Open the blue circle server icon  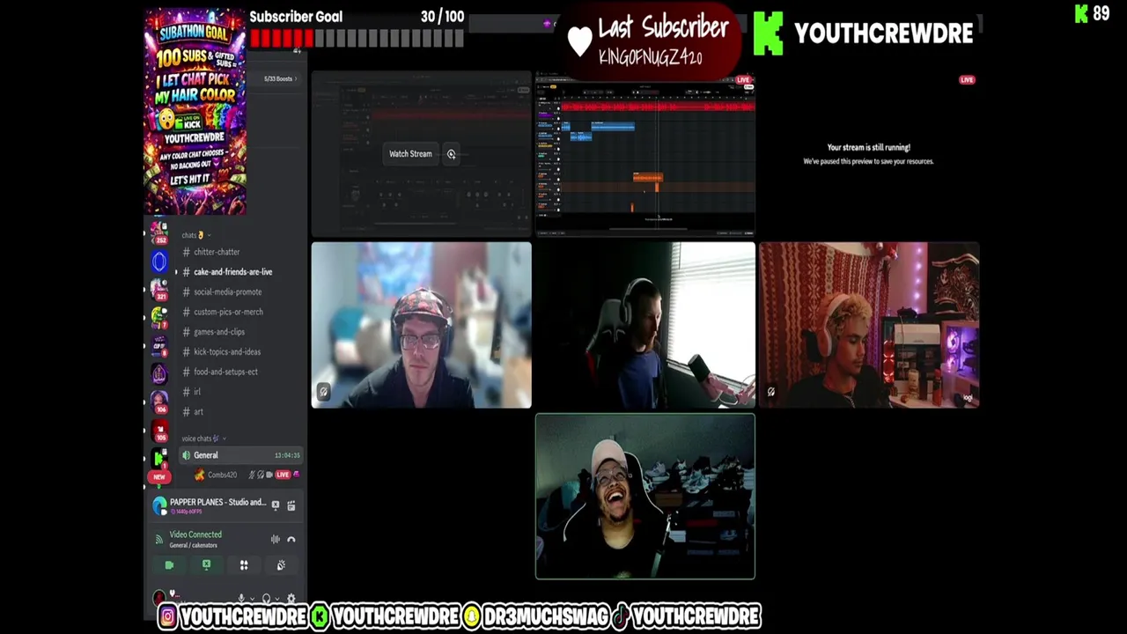coord(159,261)
